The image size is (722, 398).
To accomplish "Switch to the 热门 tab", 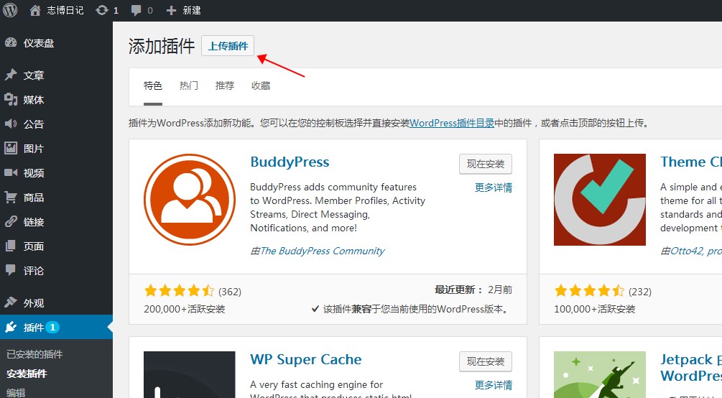I will [x=189, y=85].
